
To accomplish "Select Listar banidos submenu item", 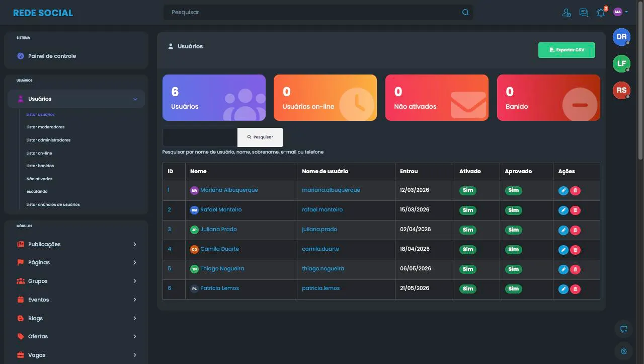I will 40,166.
